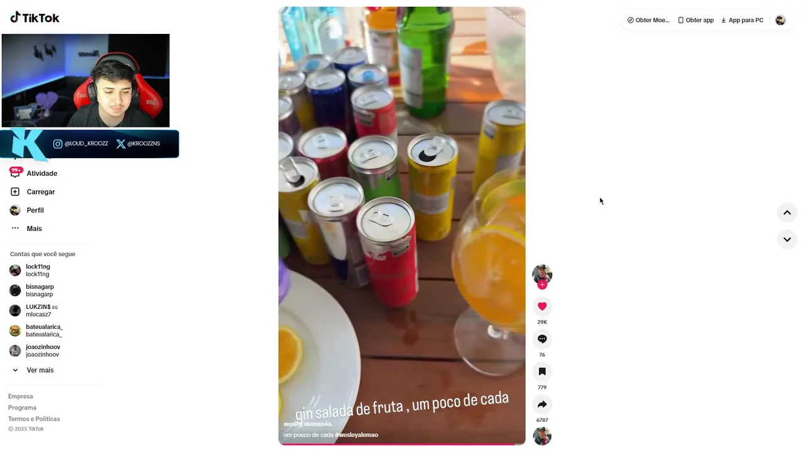Click the Obter app button
The image size is (804, 452).
coord(695,20)
